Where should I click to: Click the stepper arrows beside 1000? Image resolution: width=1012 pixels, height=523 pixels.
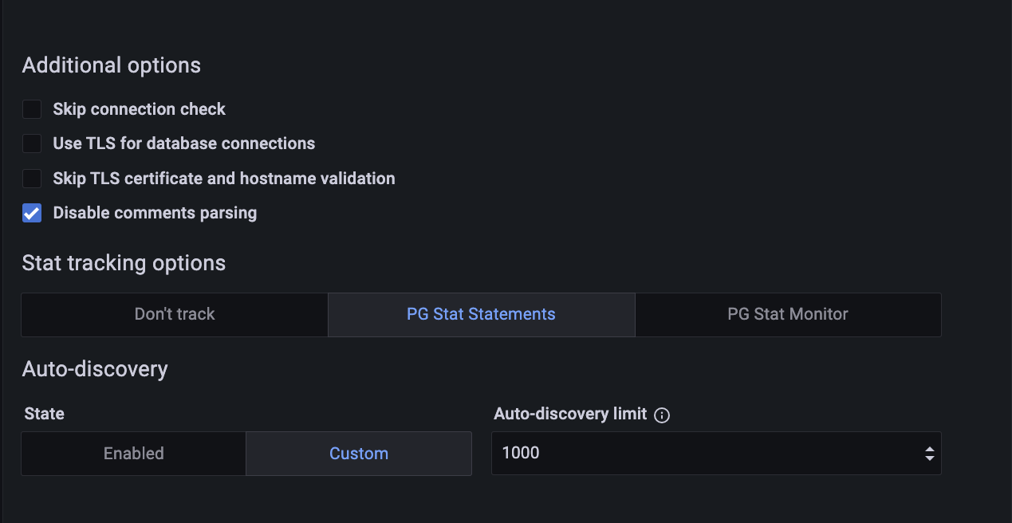tap(928, 453)
